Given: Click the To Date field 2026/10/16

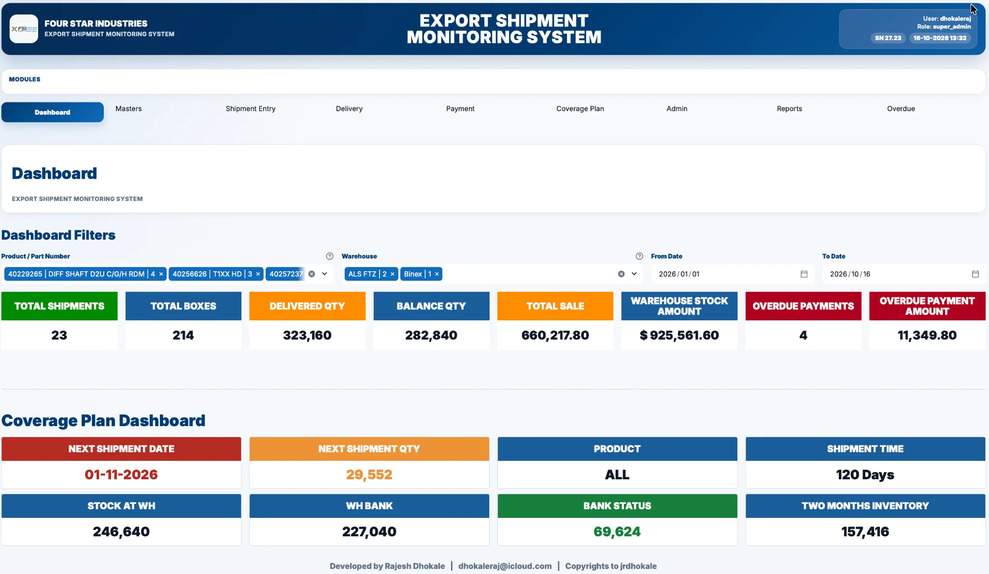Looking at the screenshot, I should coord(904,274).
